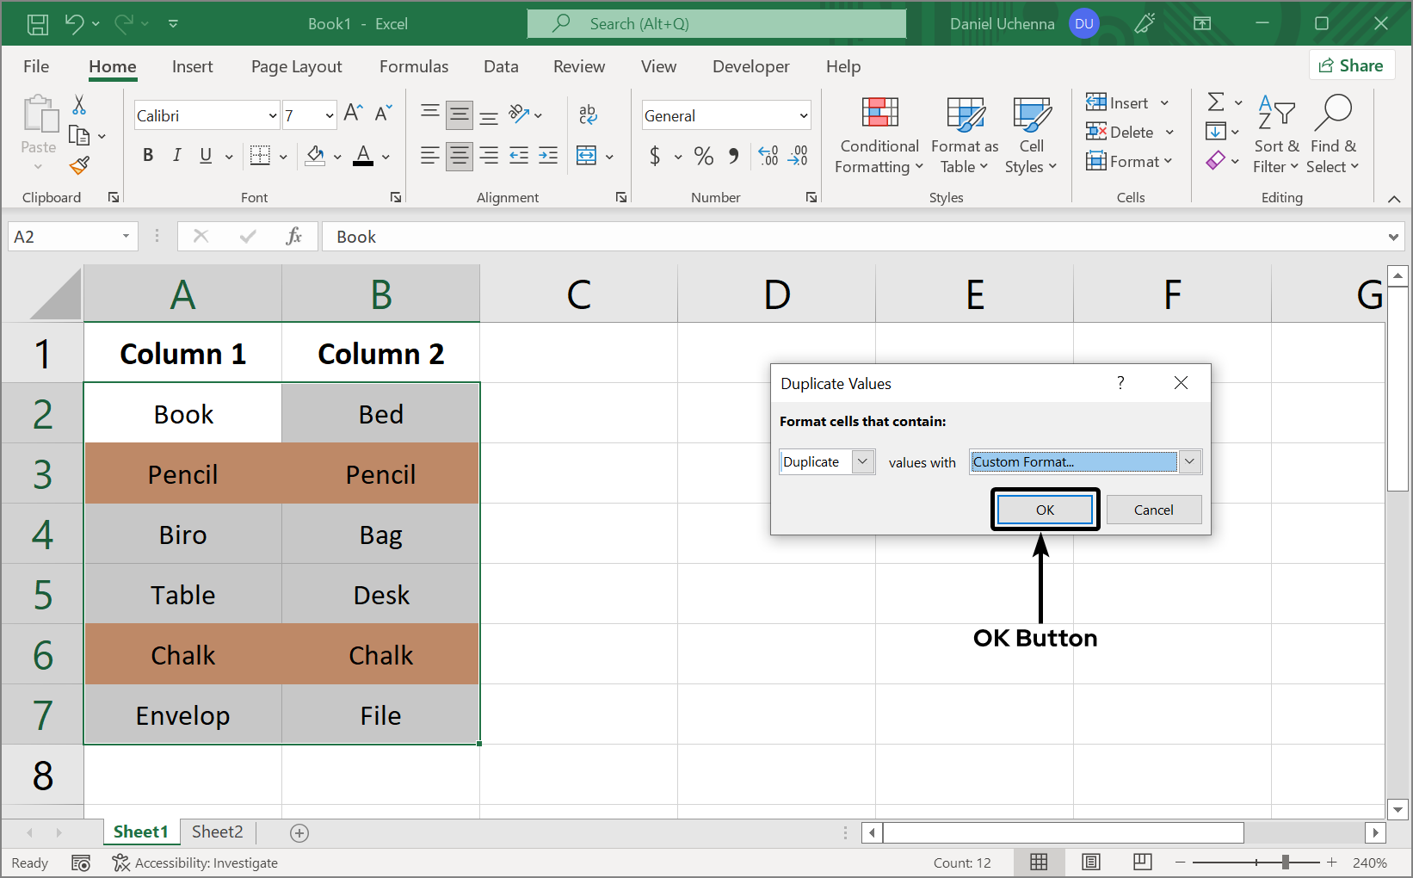Image resolution: width=1413 pixels, height=878 pixels.
Task: Click the Percent Style icon
Action: (703, 156)
